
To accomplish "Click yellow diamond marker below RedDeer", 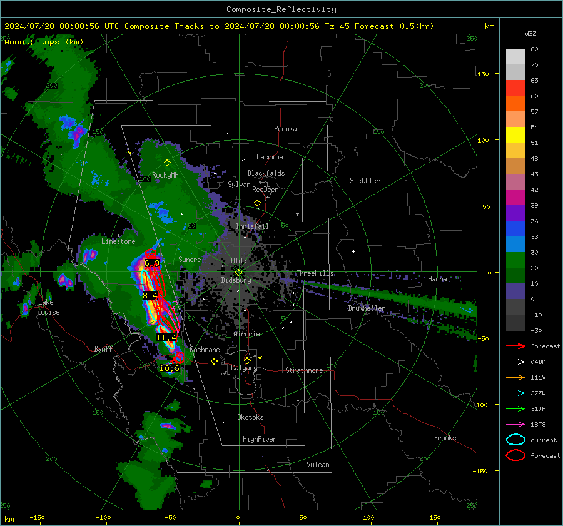I will pos(257,203).
